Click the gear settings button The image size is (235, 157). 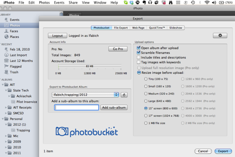click(x=220, y=35)
